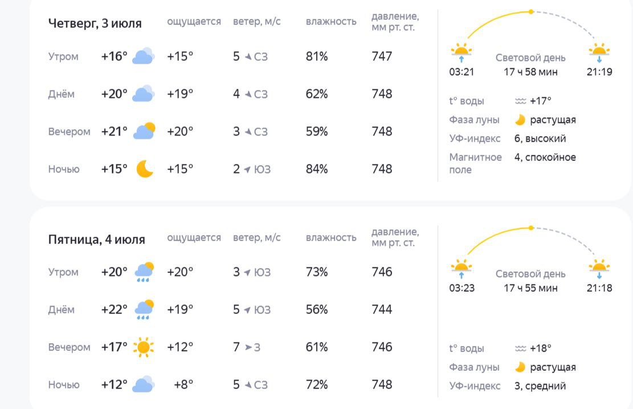Select the УФ-индекс 6, высокий value

(x=540, y=139)
